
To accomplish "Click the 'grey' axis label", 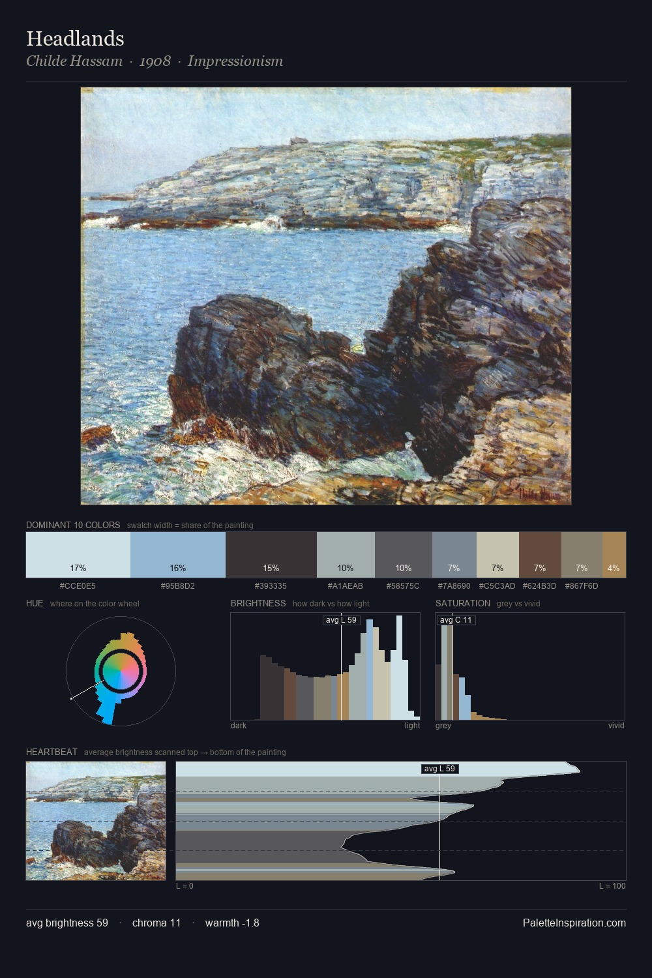I will click(x=443, y=726).
